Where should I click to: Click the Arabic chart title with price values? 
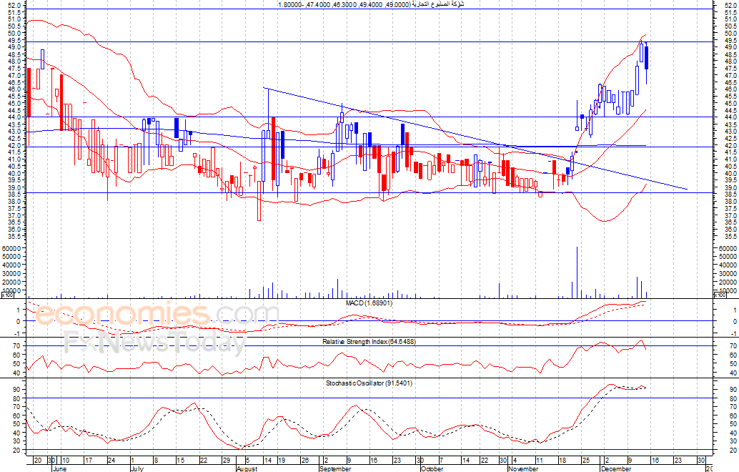[x=370, y=4]
